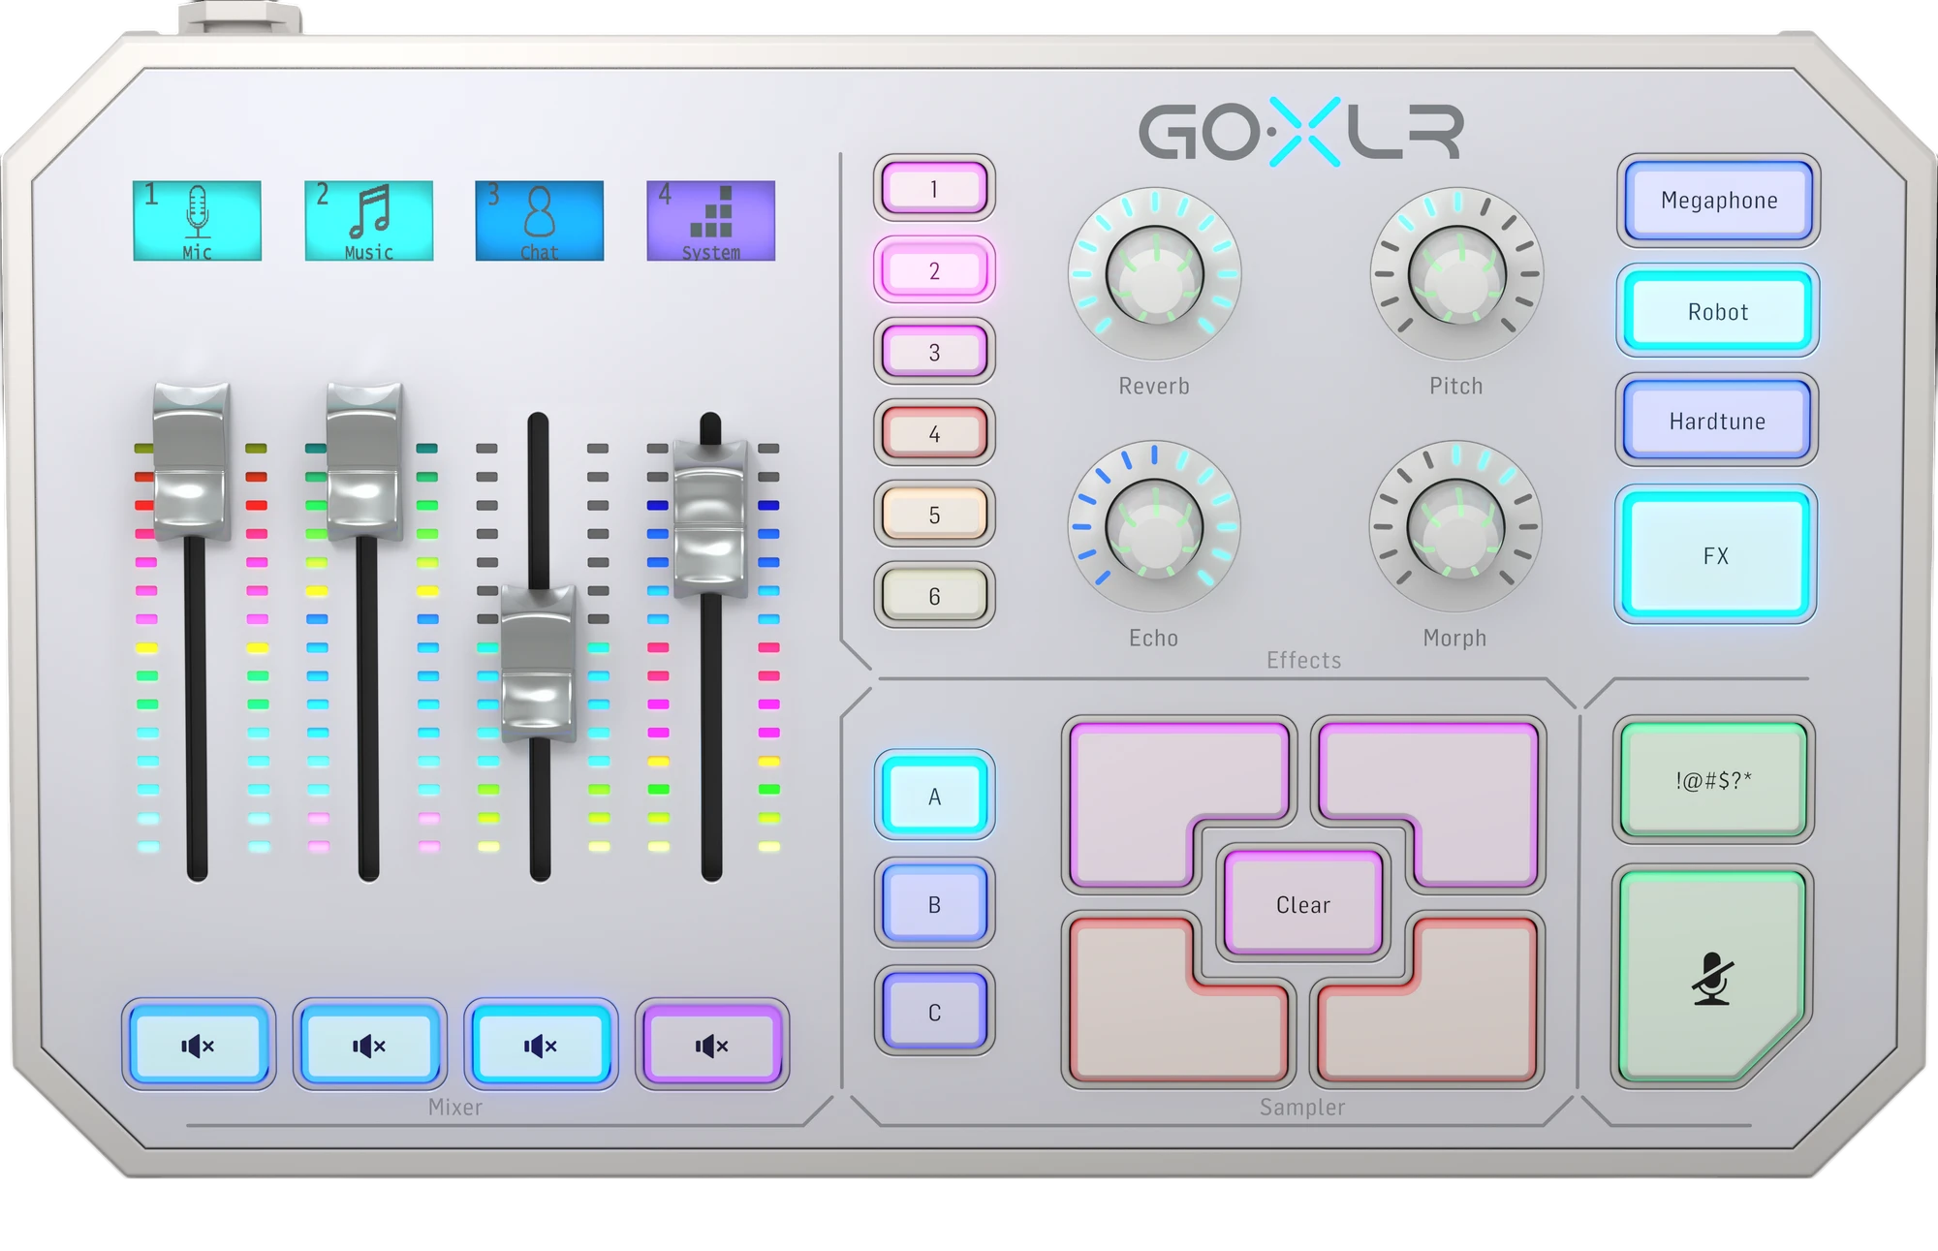Select effects preset 6

[x=934, y=595]
